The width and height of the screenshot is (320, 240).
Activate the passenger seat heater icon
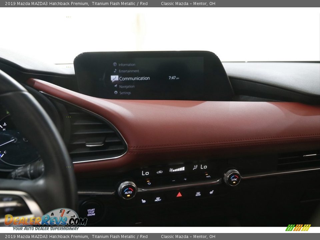coord(212,192)
